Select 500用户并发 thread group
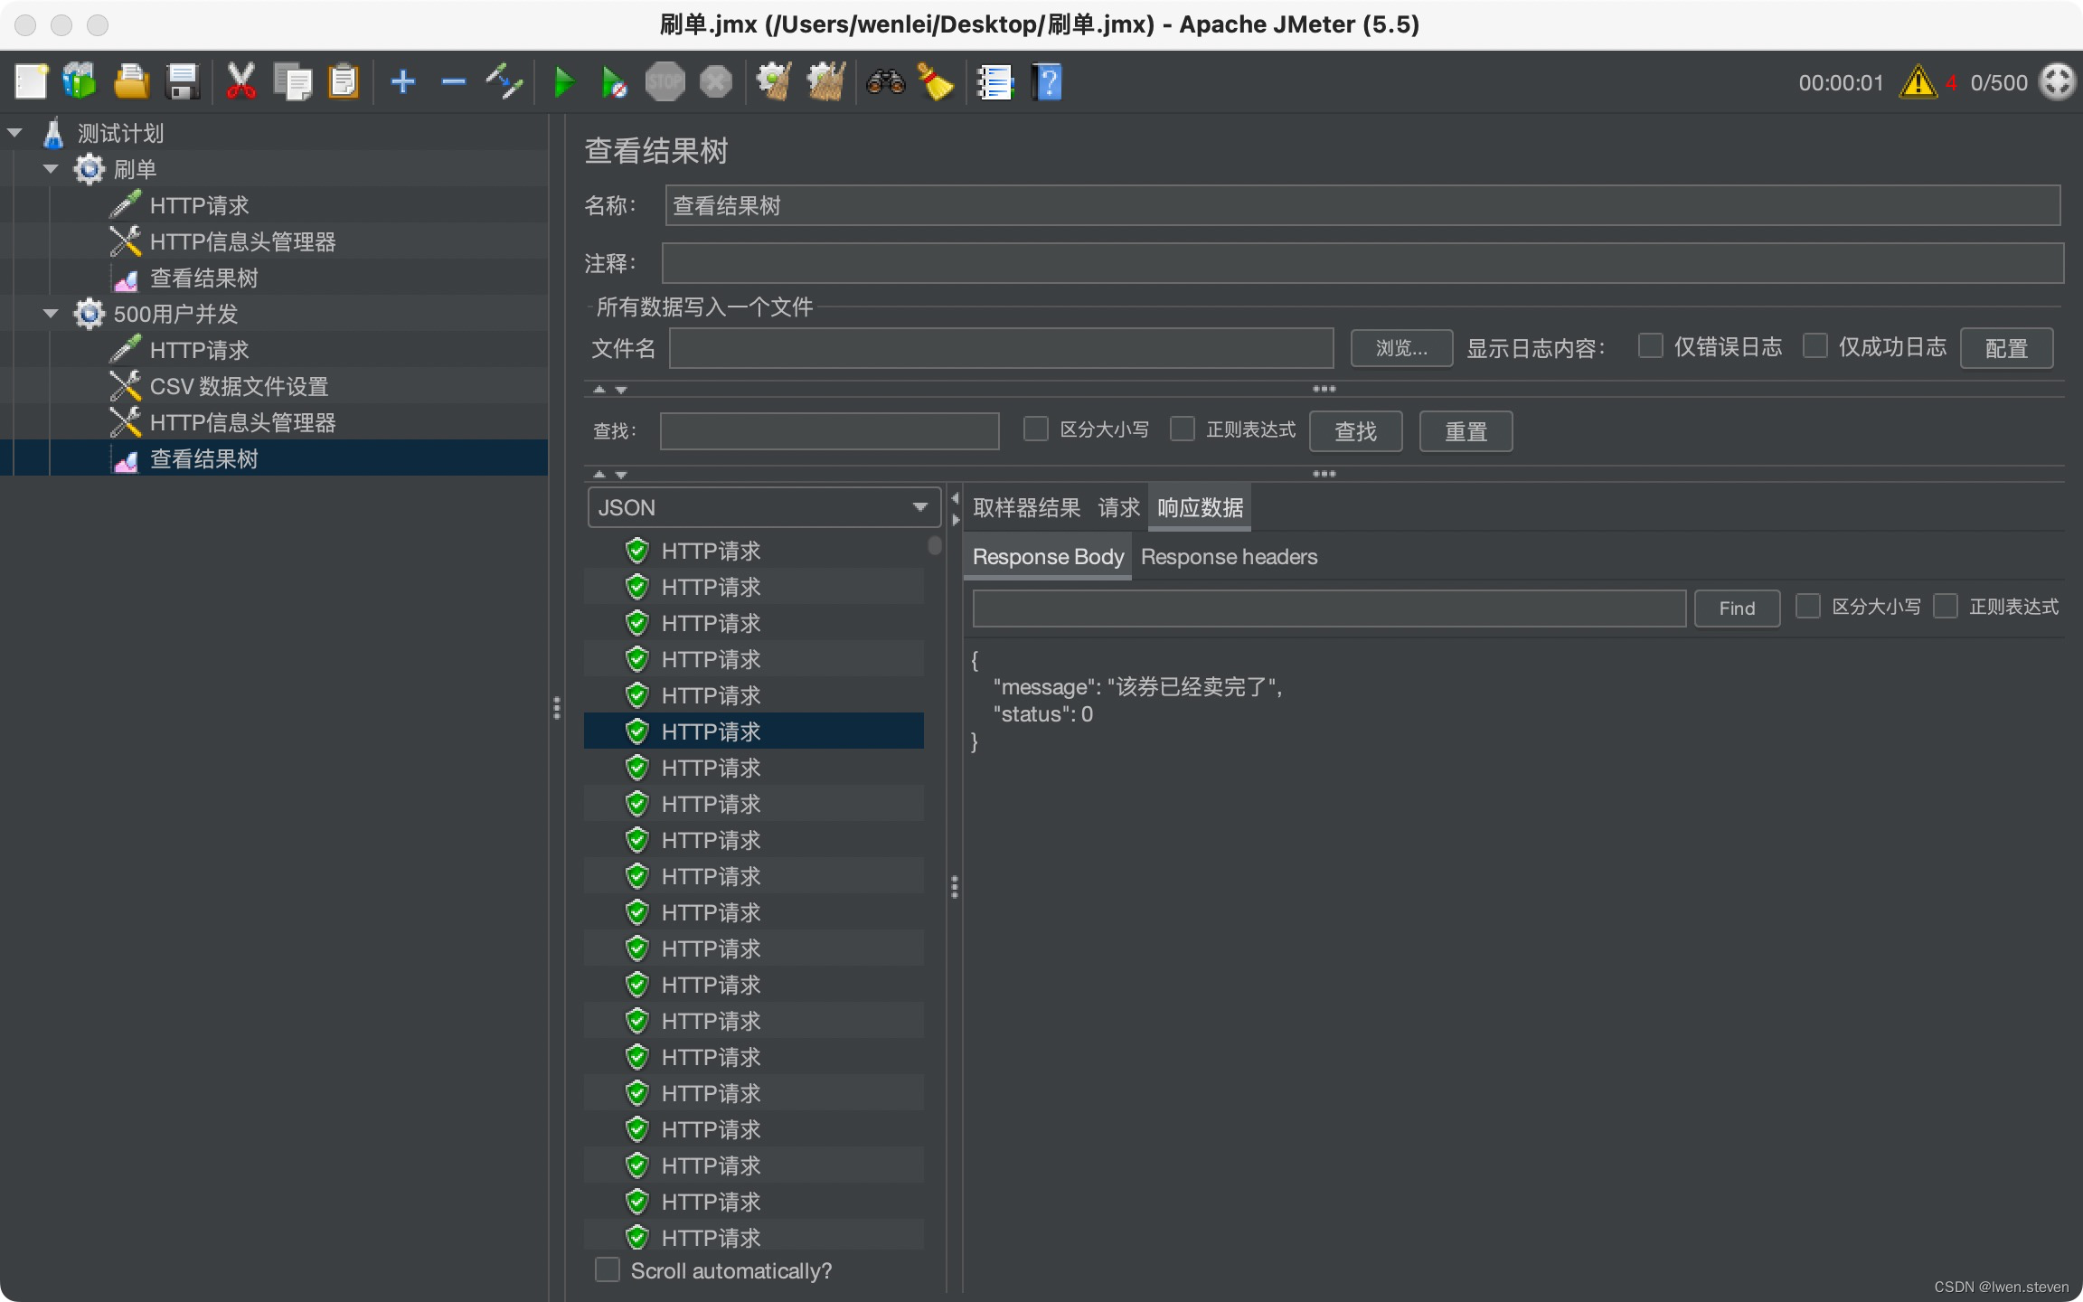 175,314
